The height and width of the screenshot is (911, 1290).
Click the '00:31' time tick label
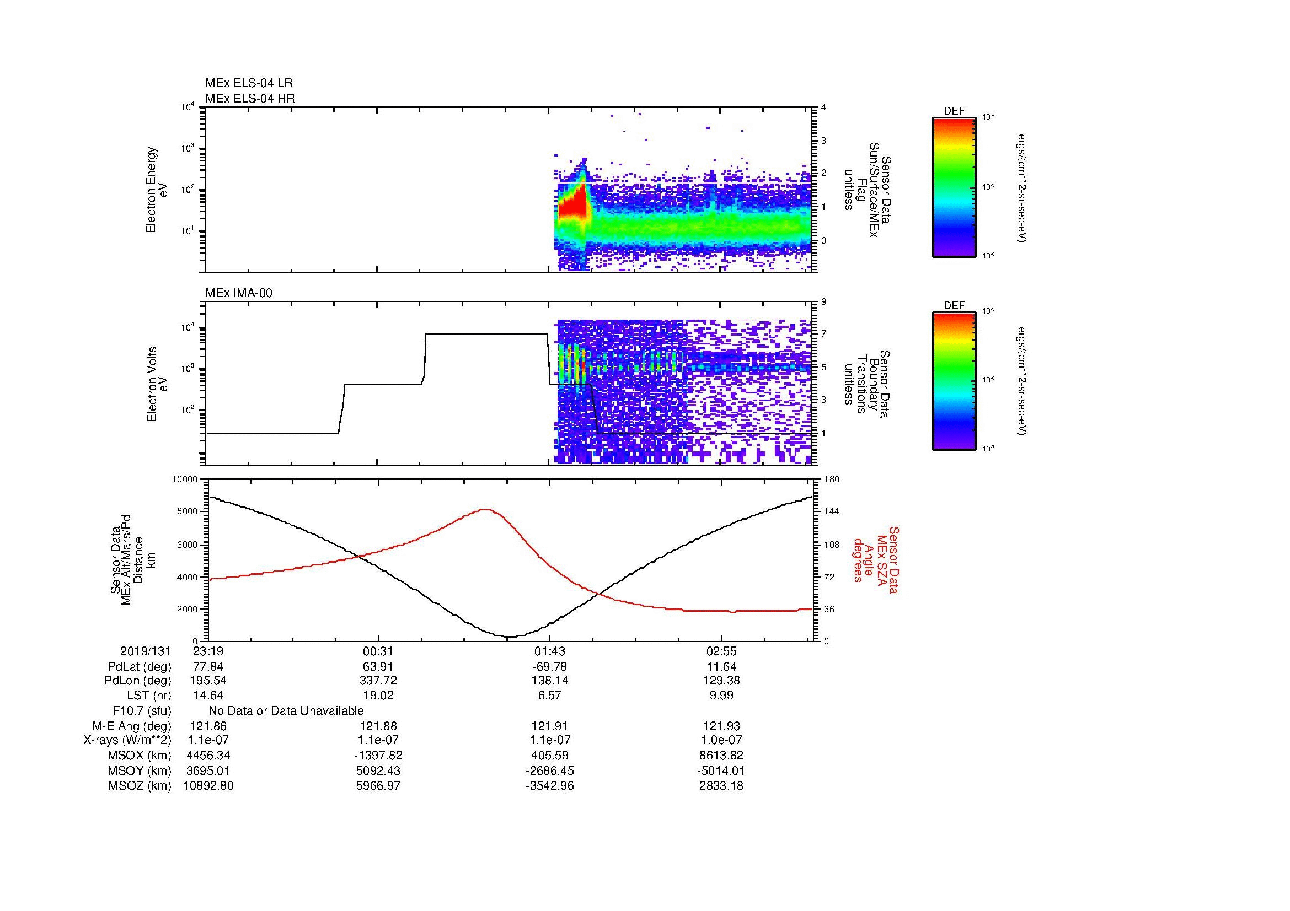click(379, 651)
